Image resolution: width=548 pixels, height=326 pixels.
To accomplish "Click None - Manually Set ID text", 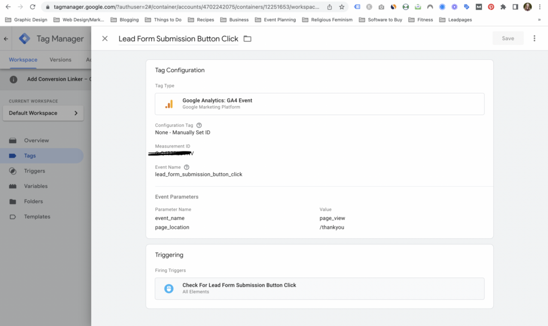I will pyautogui.click(x=182, y=133).
